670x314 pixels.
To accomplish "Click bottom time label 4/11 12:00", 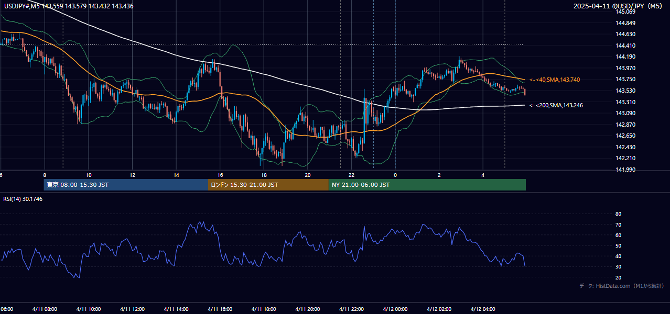I will pos(132,309).
